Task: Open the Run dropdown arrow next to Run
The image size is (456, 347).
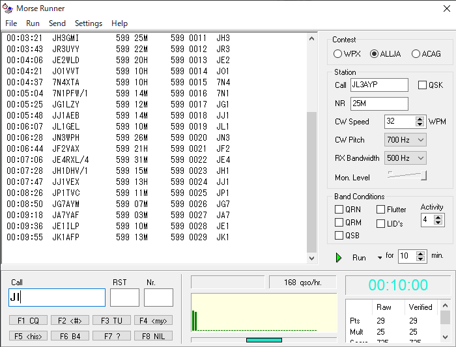Action: click(x=379, y=258)
